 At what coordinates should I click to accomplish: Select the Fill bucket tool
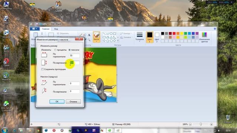tap(85, 35)
